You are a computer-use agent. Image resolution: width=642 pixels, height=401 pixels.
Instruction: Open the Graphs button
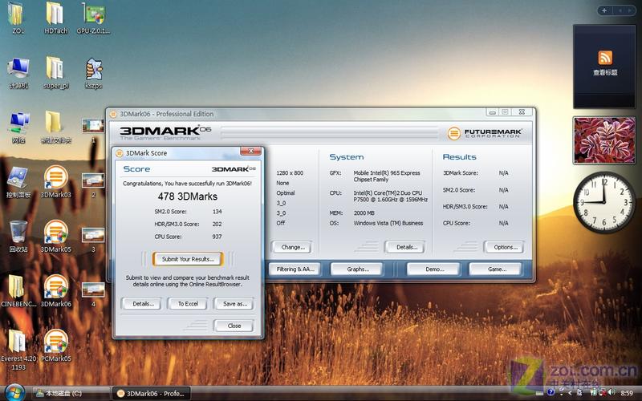point(357,269)
